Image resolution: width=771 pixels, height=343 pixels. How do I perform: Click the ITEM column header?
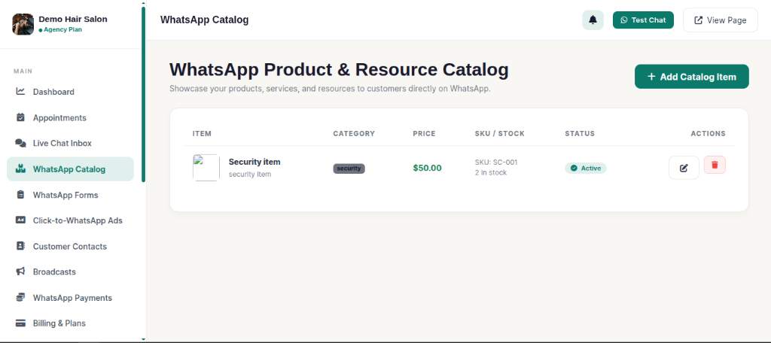click(202, 134)
